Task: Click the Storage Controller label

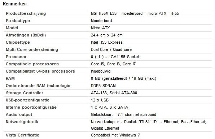Action: tap(25, 93)
